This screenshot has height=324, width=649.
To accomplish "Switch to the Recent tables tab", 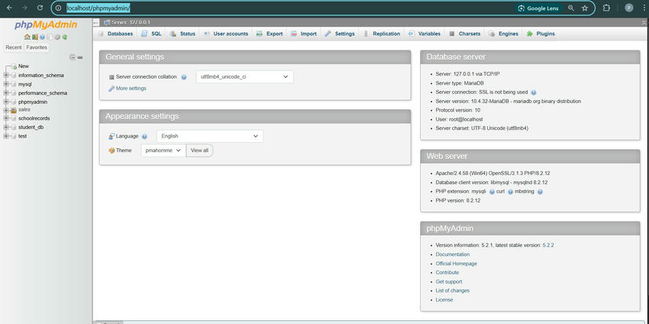I will (x=14, y=47).
